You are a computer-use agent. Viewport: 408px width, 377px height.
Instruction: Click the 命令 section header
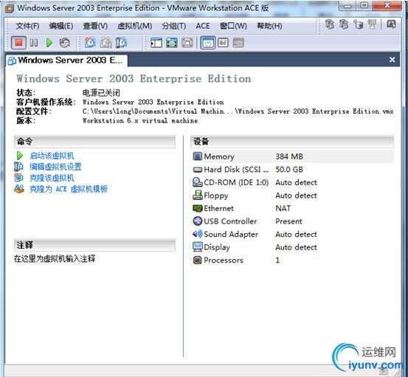tap(94, 142)
